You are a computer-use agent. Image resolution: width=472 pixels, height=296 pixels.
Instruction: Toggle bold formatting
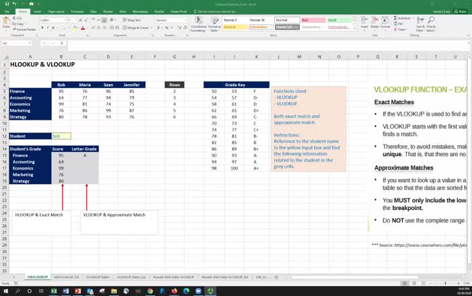tap(42, 28)
